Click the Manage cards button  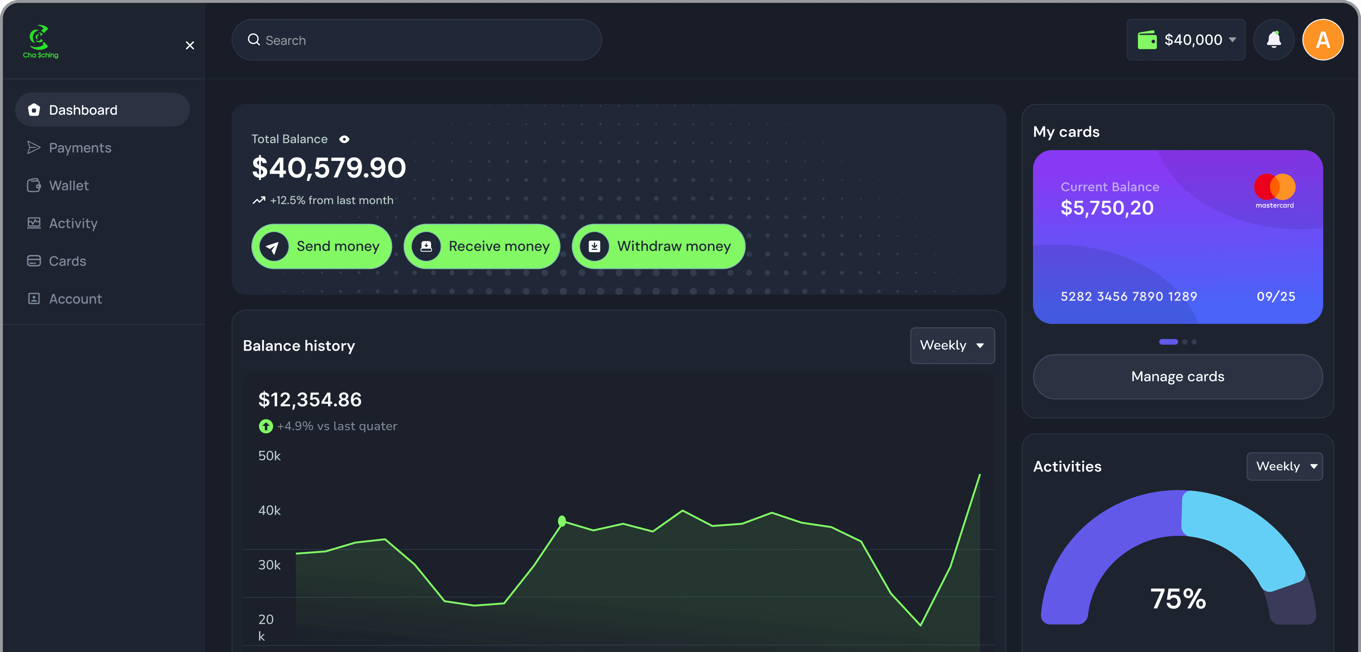tap(1178, 376)
